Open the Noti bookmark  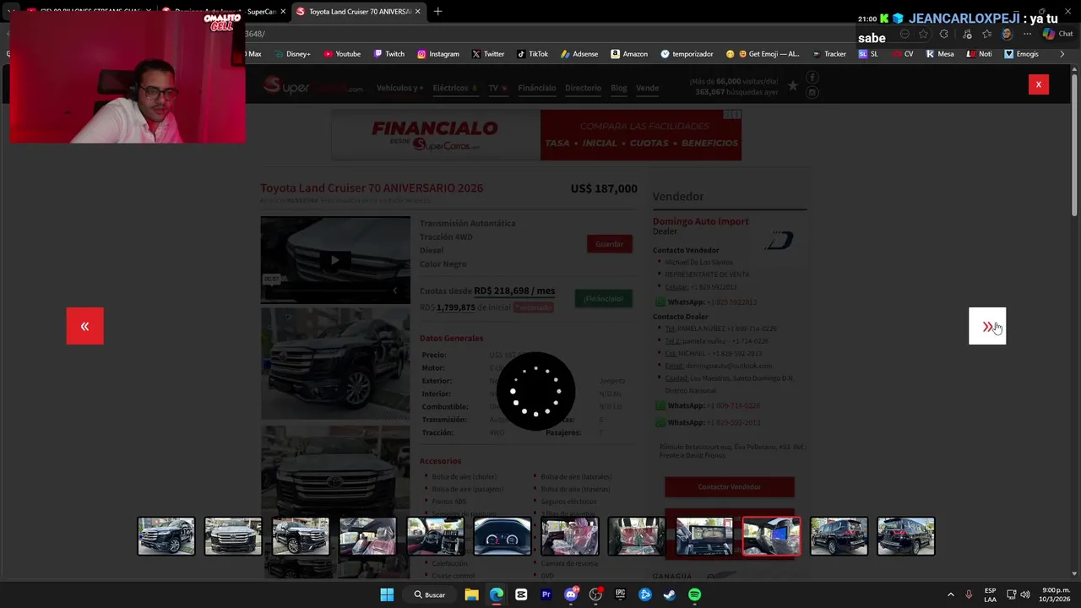pyautogui.click(x=980, y=54)
